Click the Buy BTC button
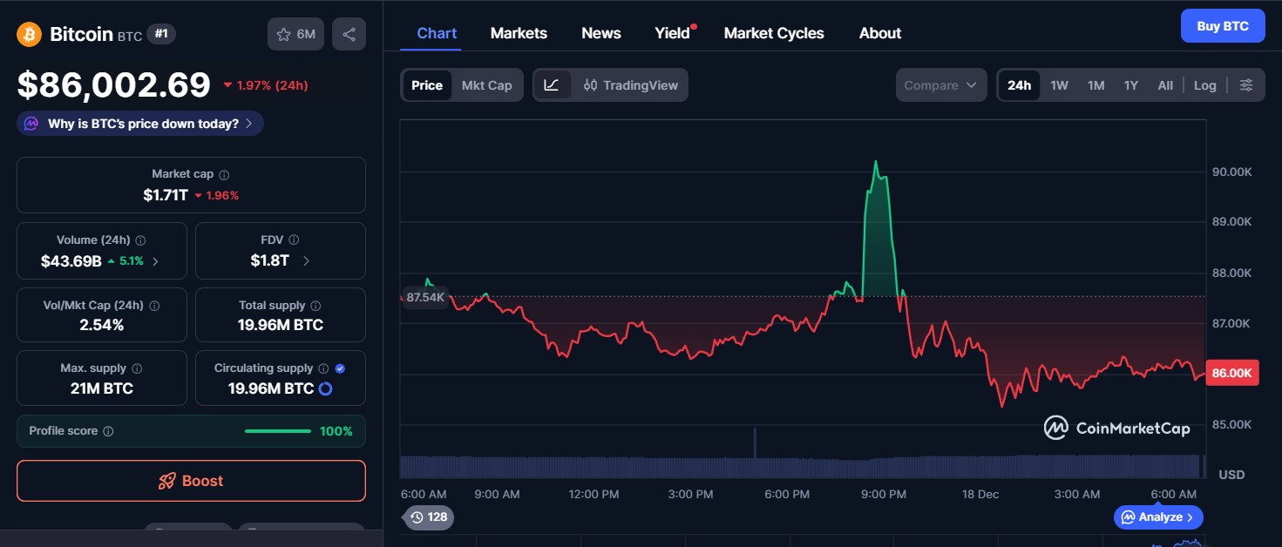 1223,25
